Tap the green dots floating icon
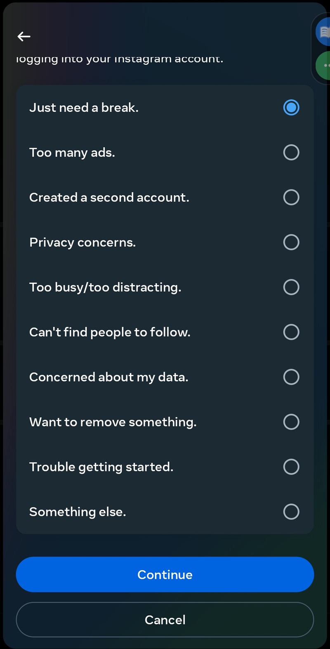The width and height of the screenshot is (330, 649). [324, 65]
